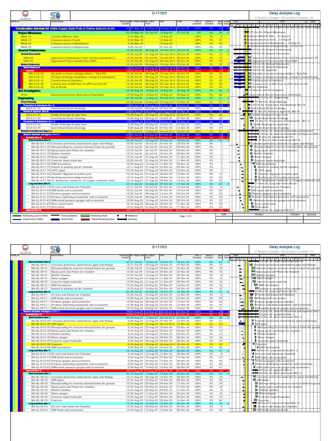Click activity ID MILE-10
331x441 pixels.
pos(26,37)
